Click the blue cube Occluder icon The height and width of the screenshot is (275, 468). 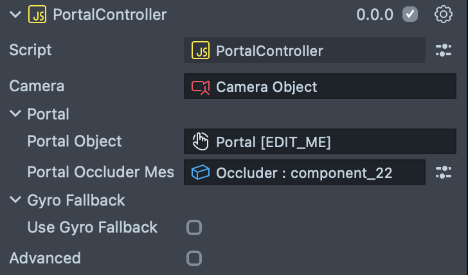pos(201,172)
